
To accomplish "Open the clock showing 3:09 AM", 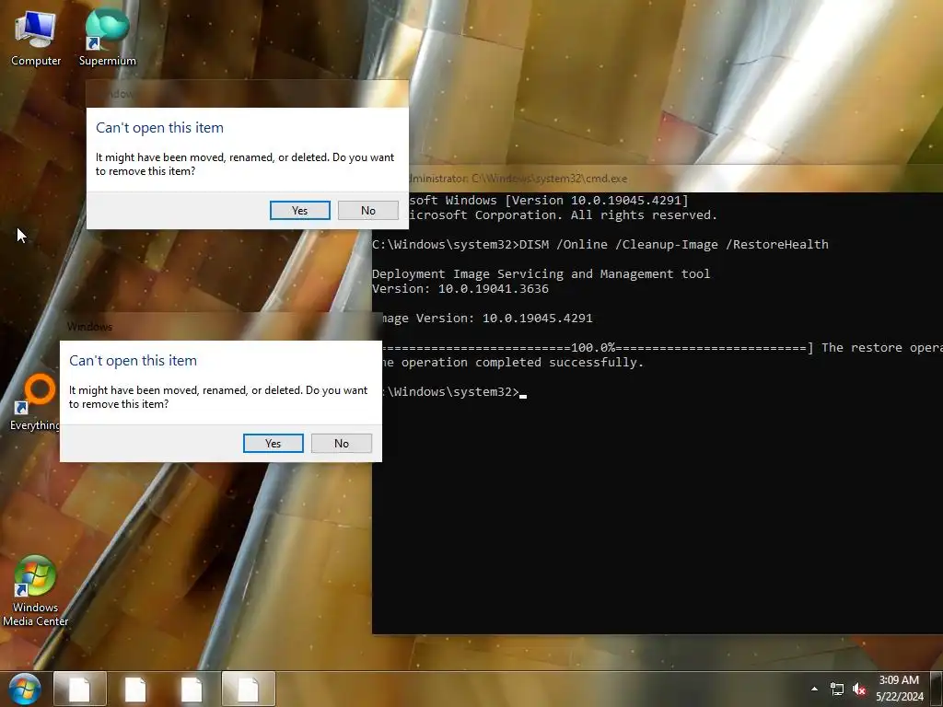I will pyautogui.click(x=899, y=689).
